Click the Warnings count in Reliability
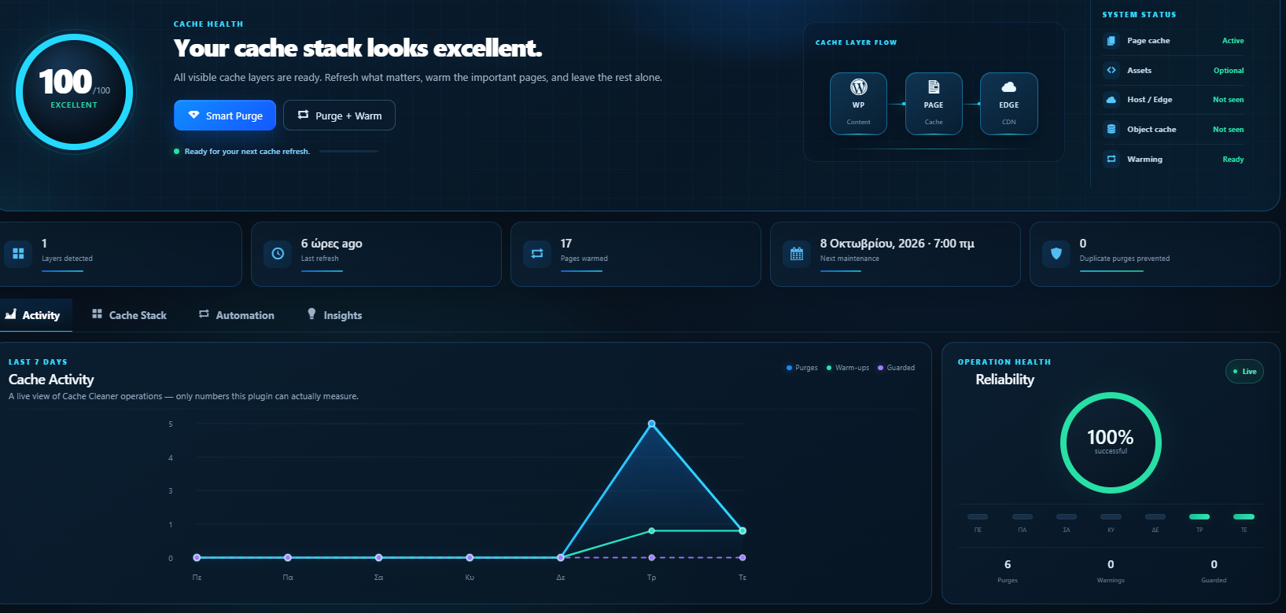This screenshot has height=613, width=1286. [1111, 564]
